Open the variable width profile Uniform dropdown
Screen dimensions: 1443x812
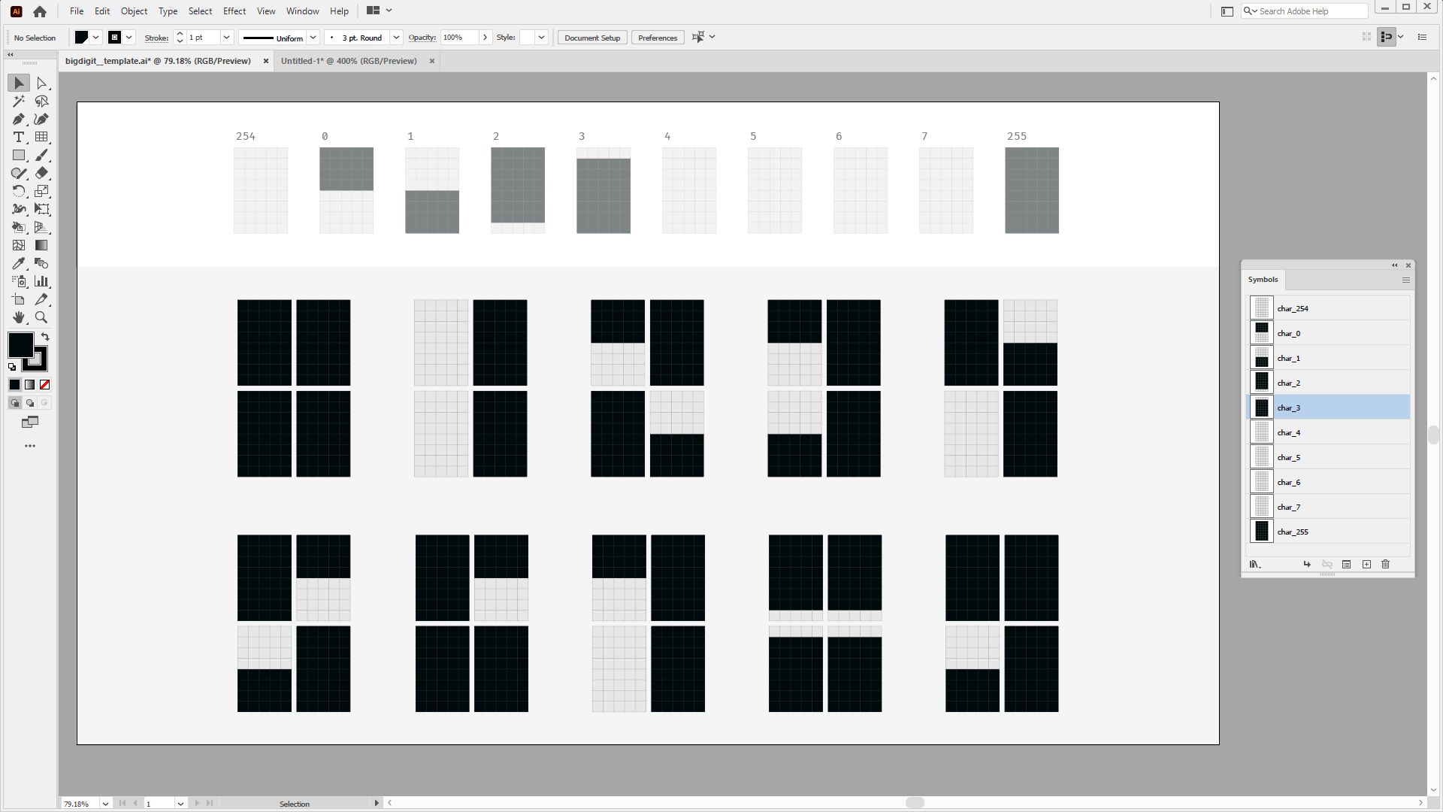(x=313, y=37)
